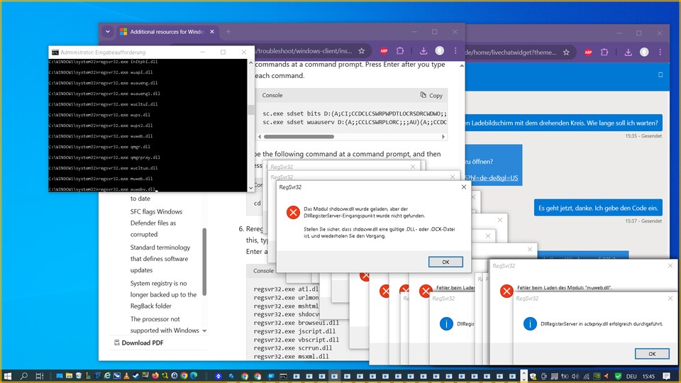Open the Windows Start menu
The height and width of the screenshot is (383, 681).
(8, 376)
